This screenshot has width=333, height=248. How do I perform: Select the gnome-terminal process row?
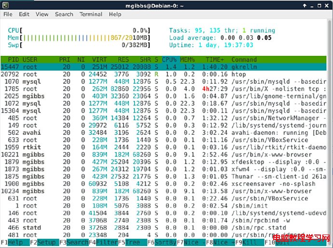(x=164, y=96)
